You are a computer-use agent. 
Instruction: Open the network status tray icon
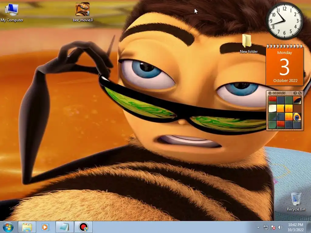click(265, 228)
